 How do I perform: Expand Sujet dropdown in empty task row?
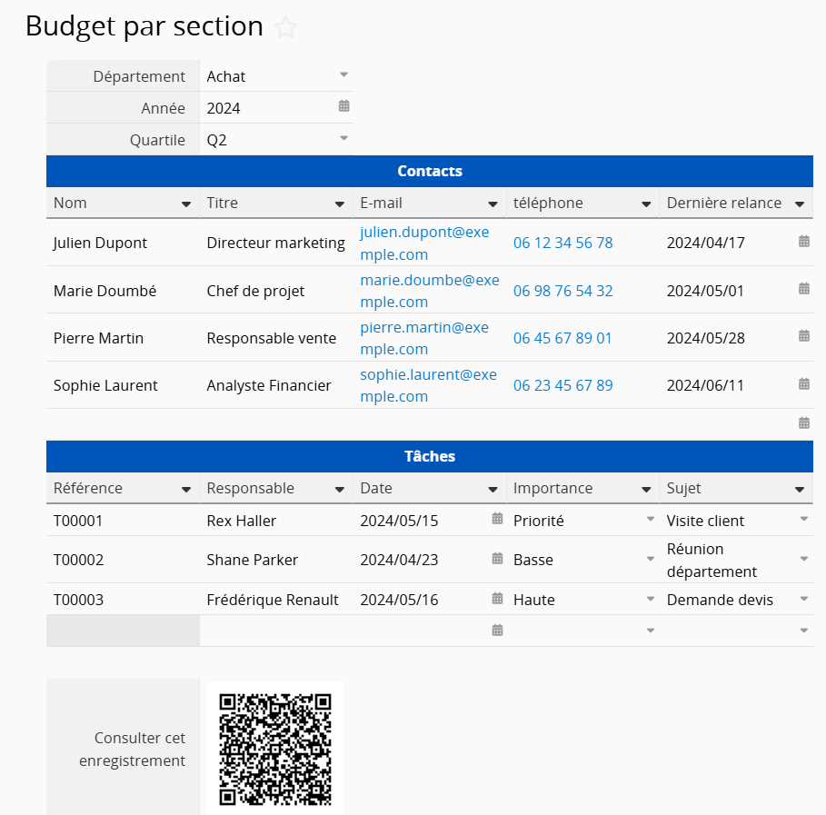[804, 630]
